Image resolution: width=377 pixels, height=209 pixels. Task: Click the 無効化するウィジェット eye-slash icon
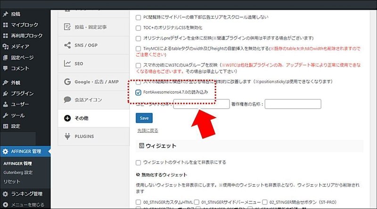[138, 175]
